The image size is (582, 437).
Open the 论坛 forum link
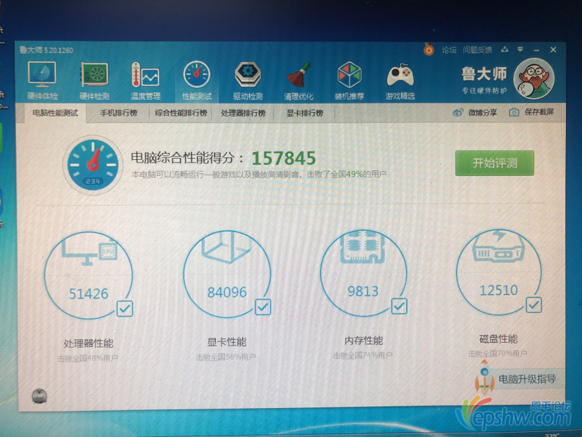coord(449,50)
